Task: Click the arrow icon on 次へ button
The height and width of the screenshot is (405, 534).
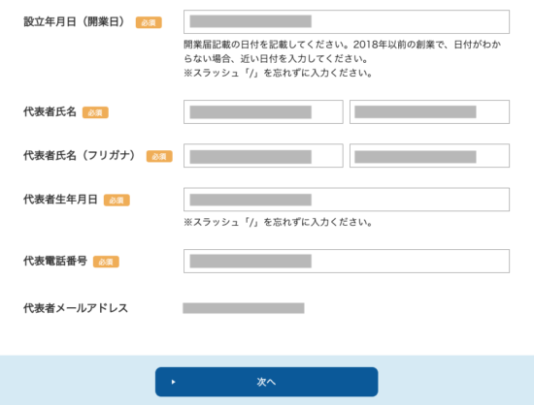Action: click(x=174, y=382)
